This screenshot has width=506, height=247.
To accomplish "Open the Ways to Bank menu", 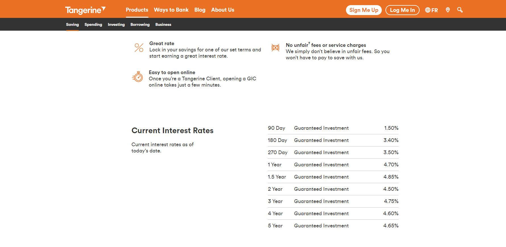I will pyautogui.click(x=171, y=10).
